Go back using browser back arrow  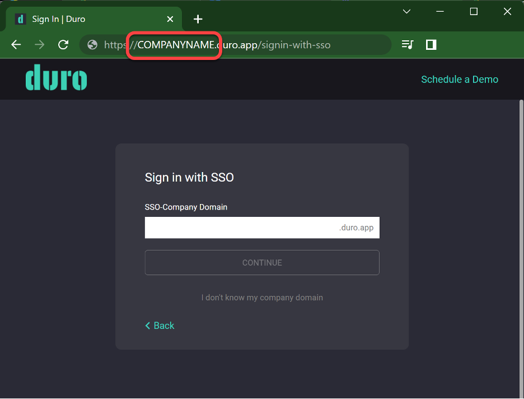point(16,44)
